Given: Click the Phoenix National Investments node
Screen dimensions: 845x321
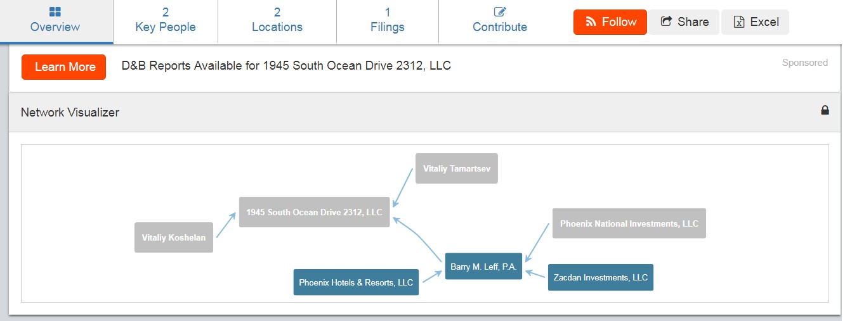Looking at the screenshot, I should click(629, 223).
